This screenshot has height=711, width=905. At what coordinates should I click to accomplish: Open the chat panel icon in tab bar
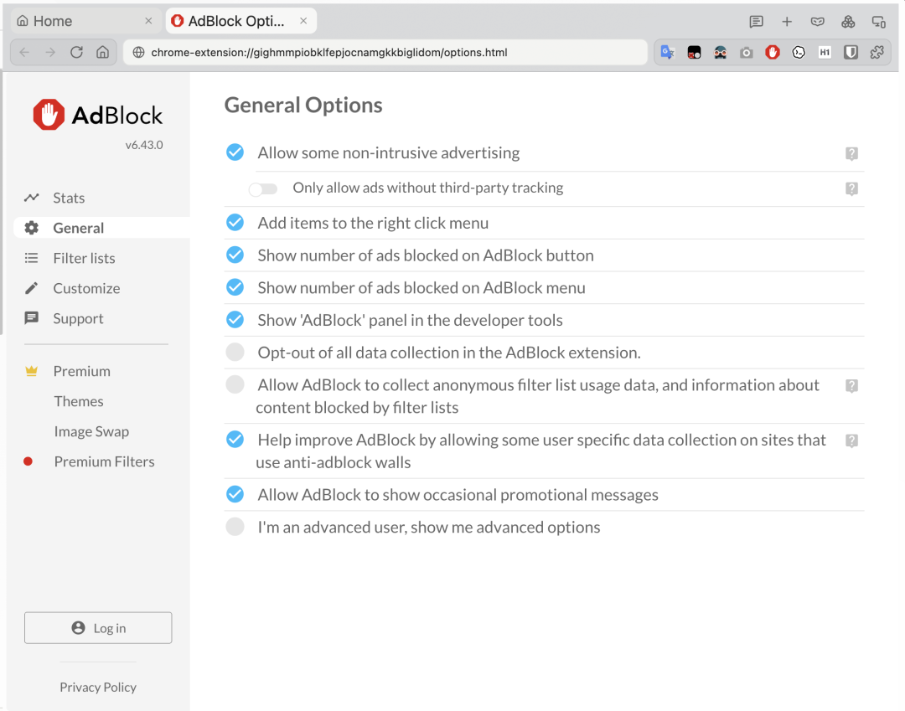tap(756, 21)
